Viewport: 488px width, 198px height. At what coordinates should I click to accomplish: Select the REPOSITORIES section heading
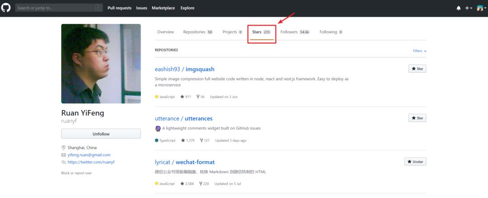(166, 50)
